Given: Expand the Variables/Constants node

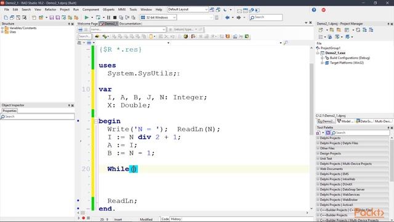Looking at the screenshot, I should (x=2, y=28).
